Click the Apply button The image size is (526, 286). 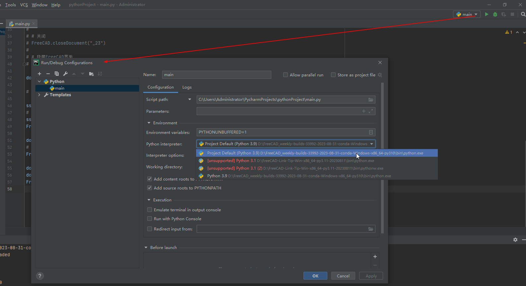coord(371,276)
